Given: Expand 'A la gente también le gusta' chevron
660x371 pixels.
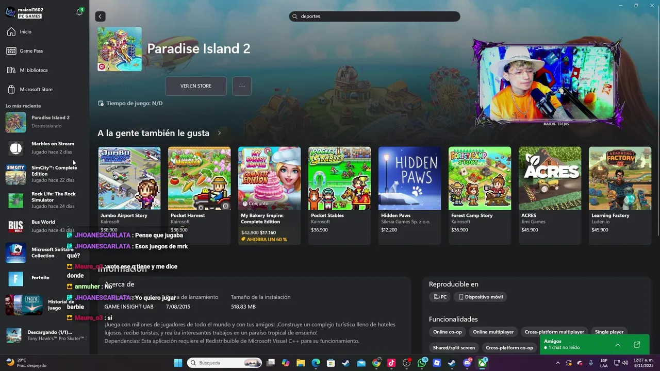Looking at the screenshot, I should pos(219,133).
